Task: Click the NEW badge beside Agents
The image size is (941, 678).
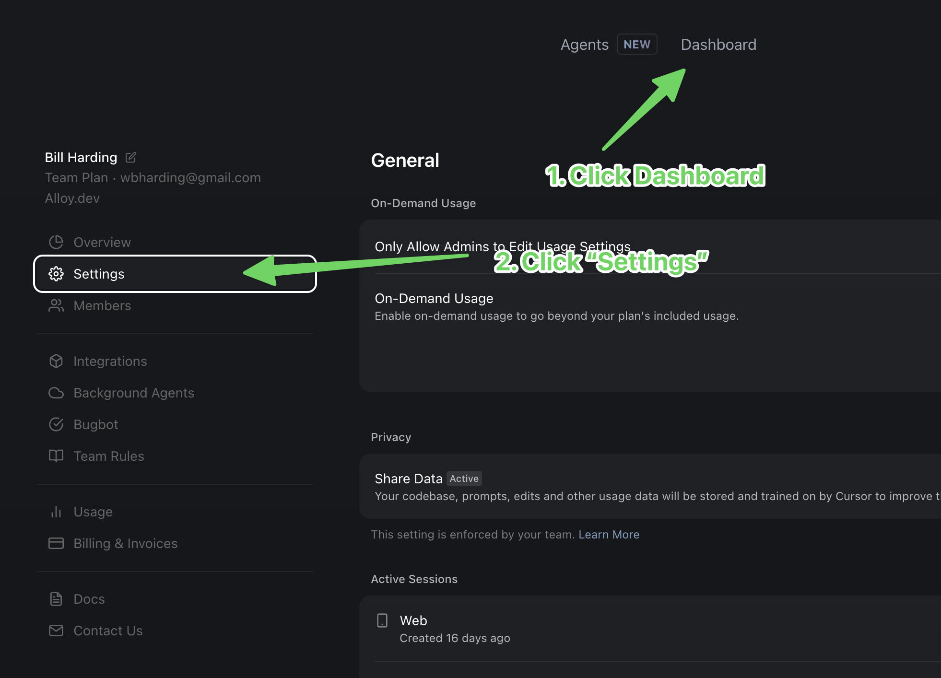Action: pos(636,45)
